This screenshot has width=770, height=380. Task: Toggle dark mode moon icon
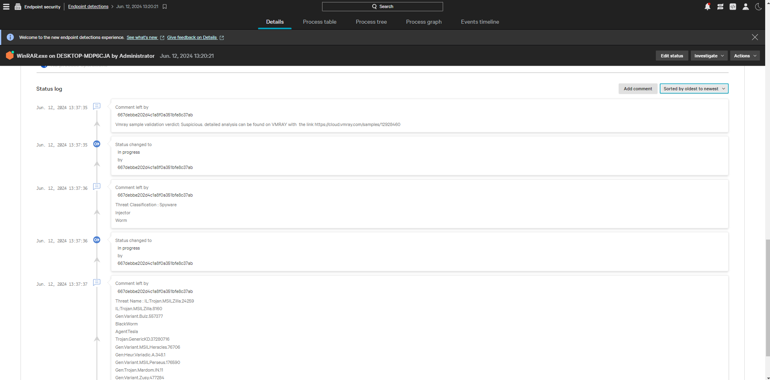(x=758, y=6)
